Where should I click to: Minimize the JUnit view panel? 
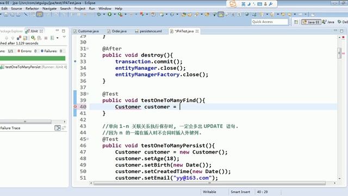[57, 30]
